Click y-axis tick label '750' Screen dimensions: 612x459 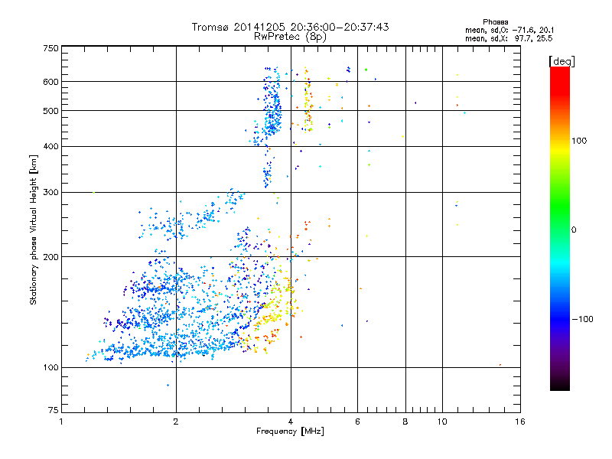click(51, 48)
